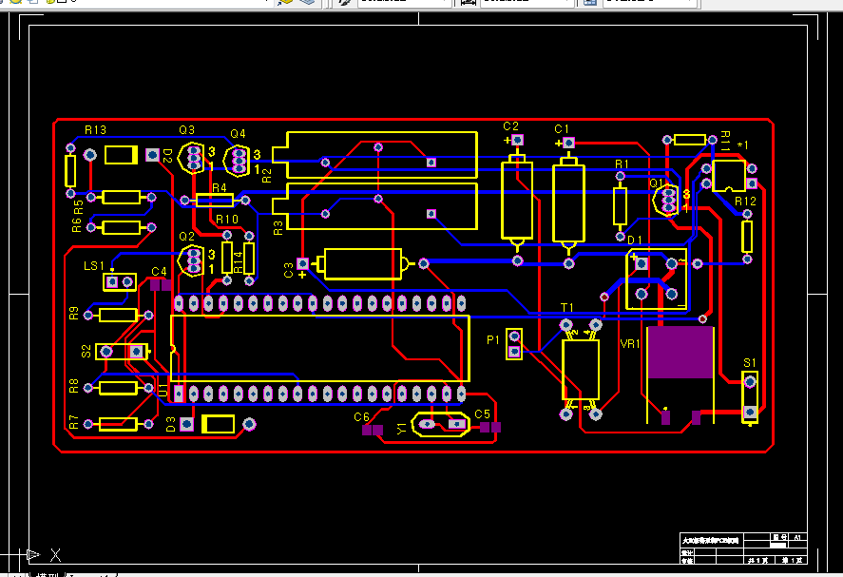Click the R10 designator
The width and height of the screenshot is (843, 577).
pos(227,220)
